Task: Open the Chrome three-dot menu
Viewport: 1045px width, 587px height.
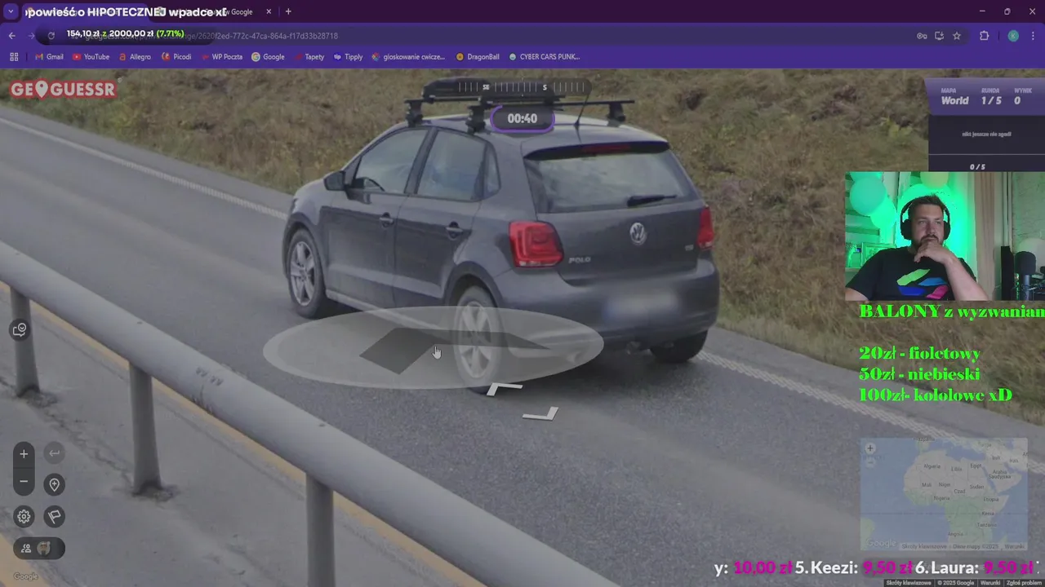Action: [x=1034, y=36]
